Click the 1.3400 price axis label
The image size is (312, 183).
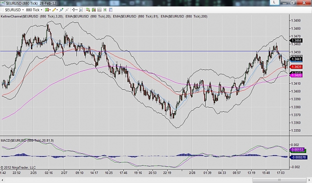click(x=296, y=91)
